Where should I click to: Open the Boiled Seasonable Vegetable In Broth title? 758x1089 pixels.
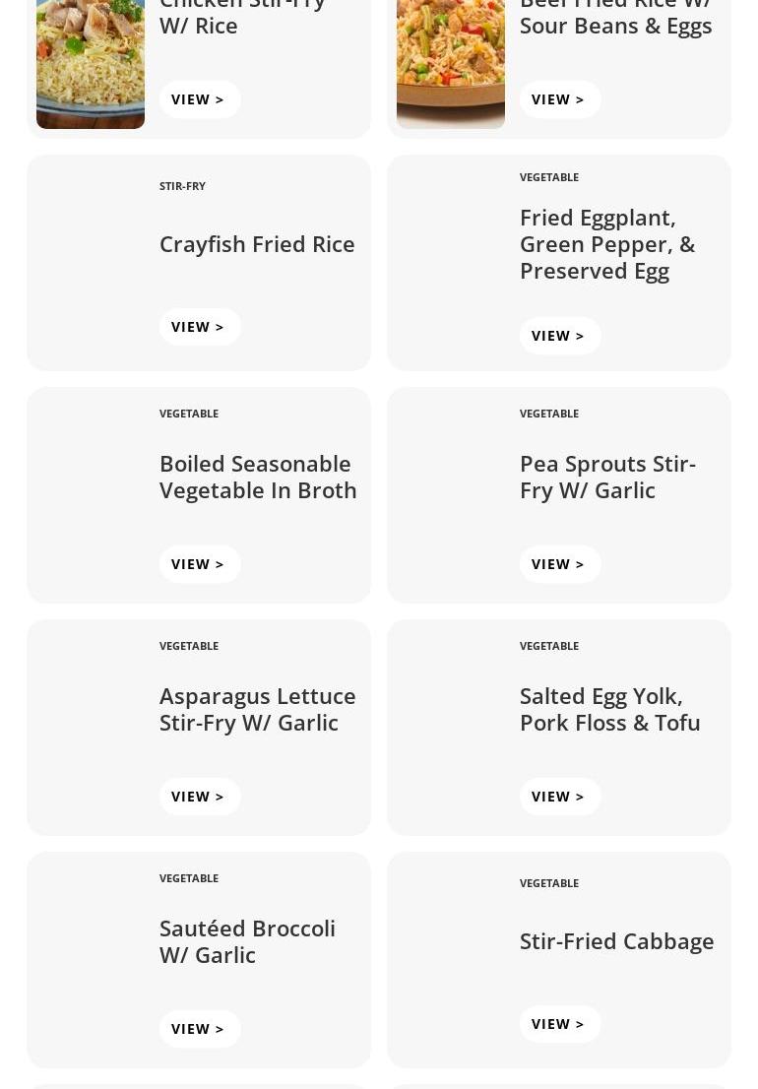tap(258, 477)
